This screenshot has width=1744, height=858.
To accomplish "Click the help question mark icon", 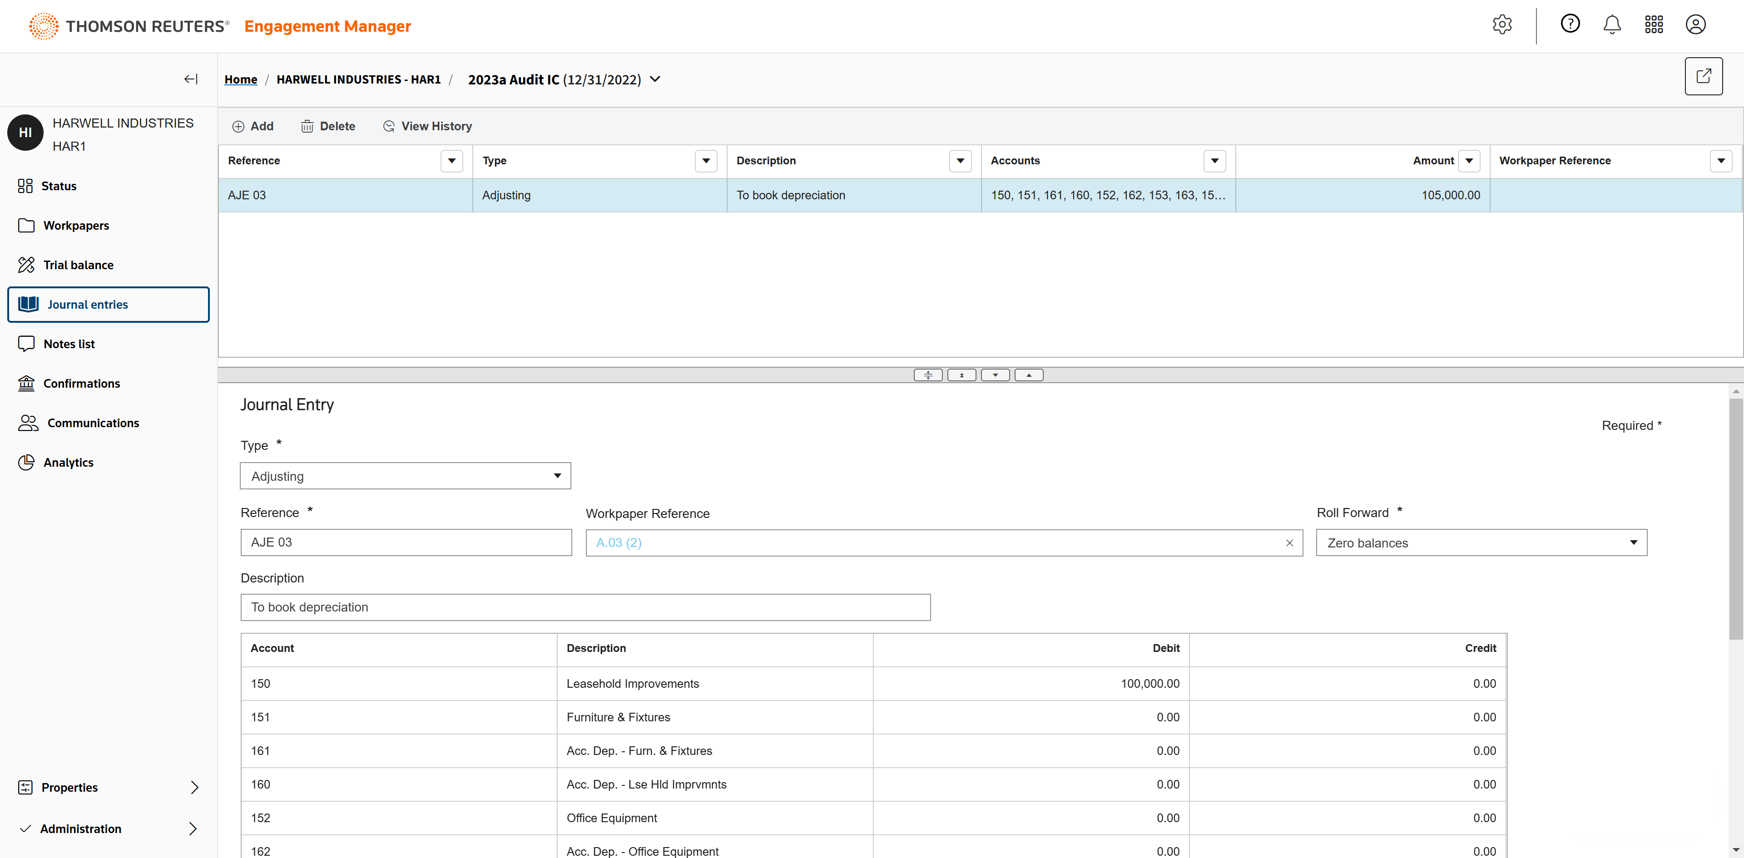I will pos(1569,25).
